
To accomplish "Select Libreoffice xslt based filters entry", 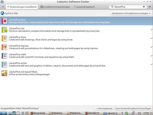I will [x=76, y=73].
